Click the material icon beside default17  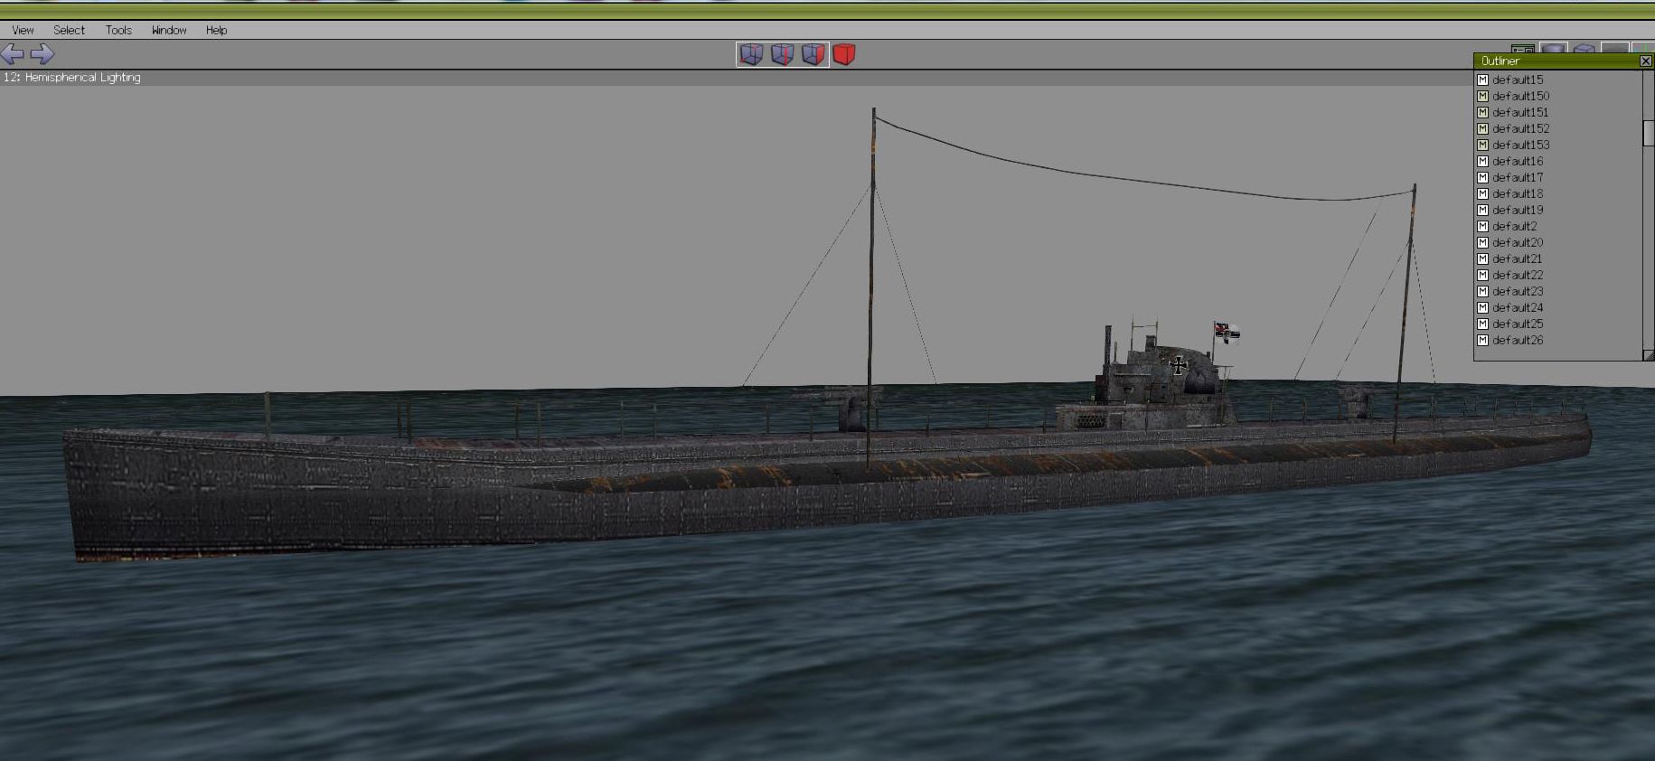tap(1482, 177)
